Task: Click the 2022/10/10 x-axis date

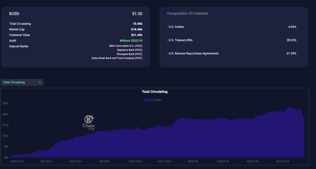Action: pos(282,161)
